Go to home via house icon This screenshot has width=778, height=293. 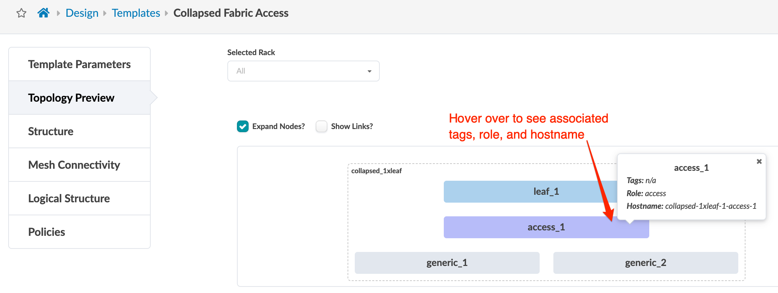tap(43, 13)
